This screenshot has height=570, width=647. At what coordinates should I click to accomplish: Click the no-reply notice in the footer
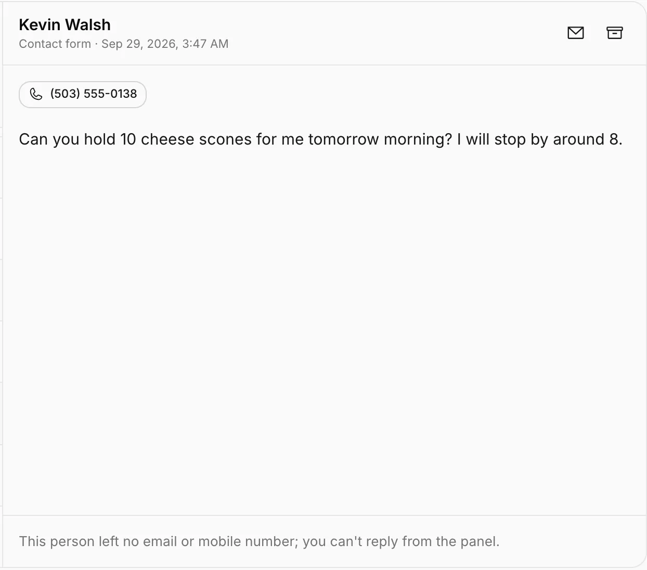(259, 541)
